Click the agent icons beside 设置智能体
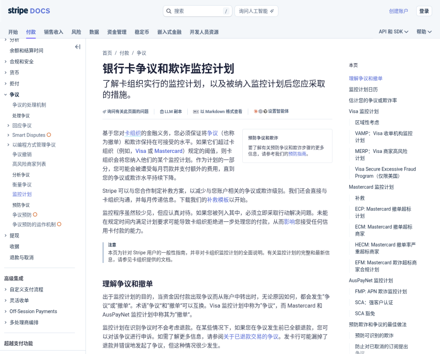Image resolution: width=440 pixels, height=354 pixels. coord(260,111)
